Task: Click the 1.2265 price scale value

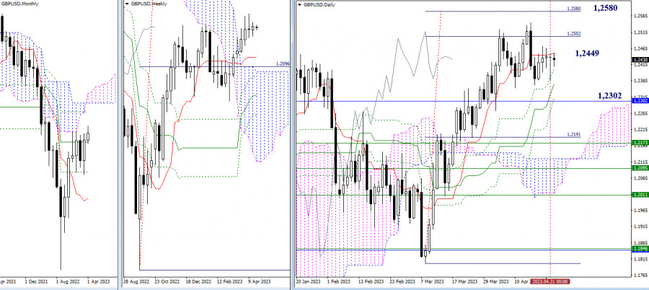Action: coord(641,113)
